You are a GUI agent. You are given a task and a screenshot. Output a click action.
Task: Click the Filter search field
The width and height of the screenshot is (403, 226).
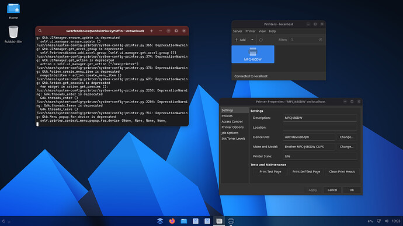pos(306,40)
